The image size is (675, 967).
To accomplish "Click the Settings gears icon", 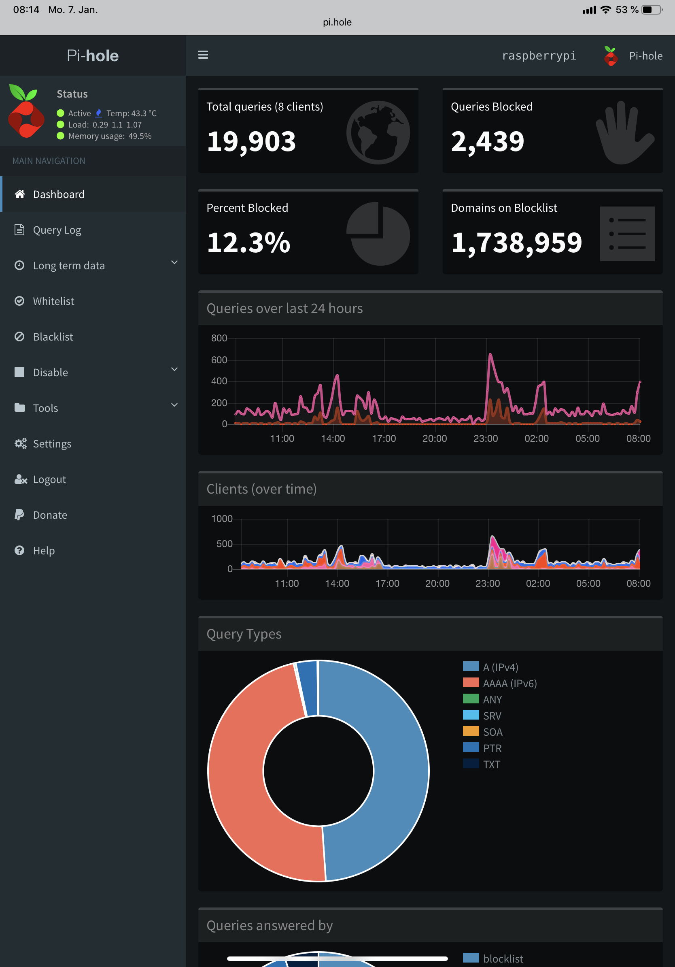I will 20,443.
